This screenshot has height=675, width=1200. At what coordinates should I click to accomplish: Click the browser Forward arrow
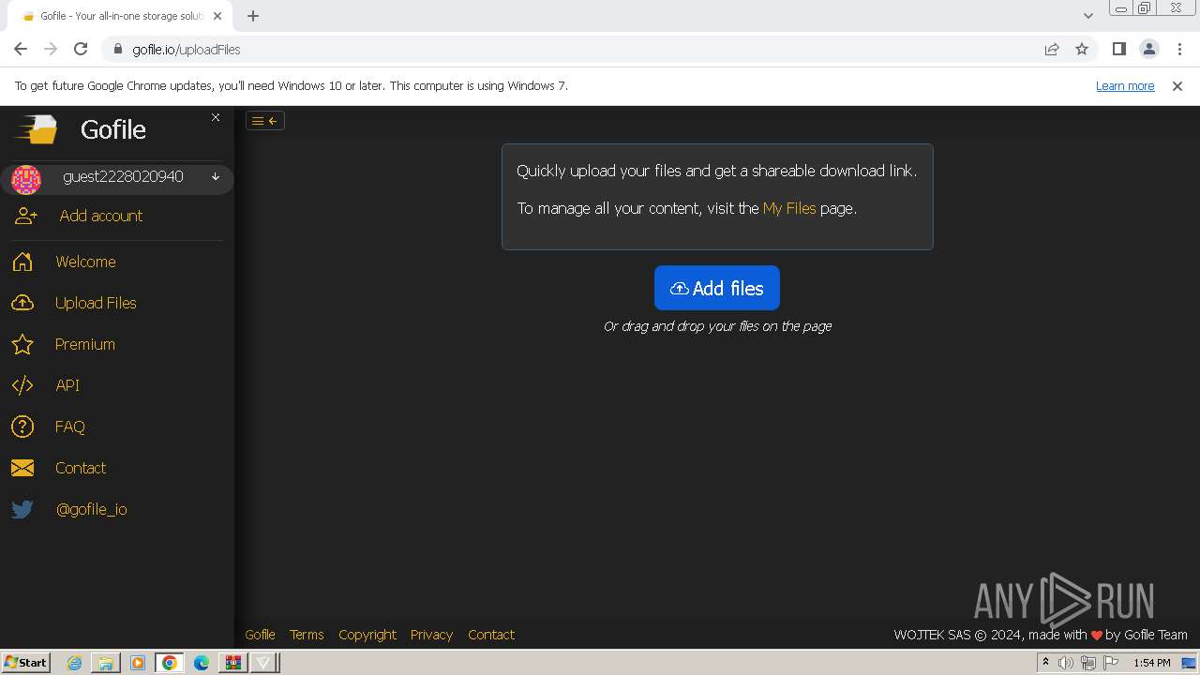pyautogui.click(x=51, y=49)
